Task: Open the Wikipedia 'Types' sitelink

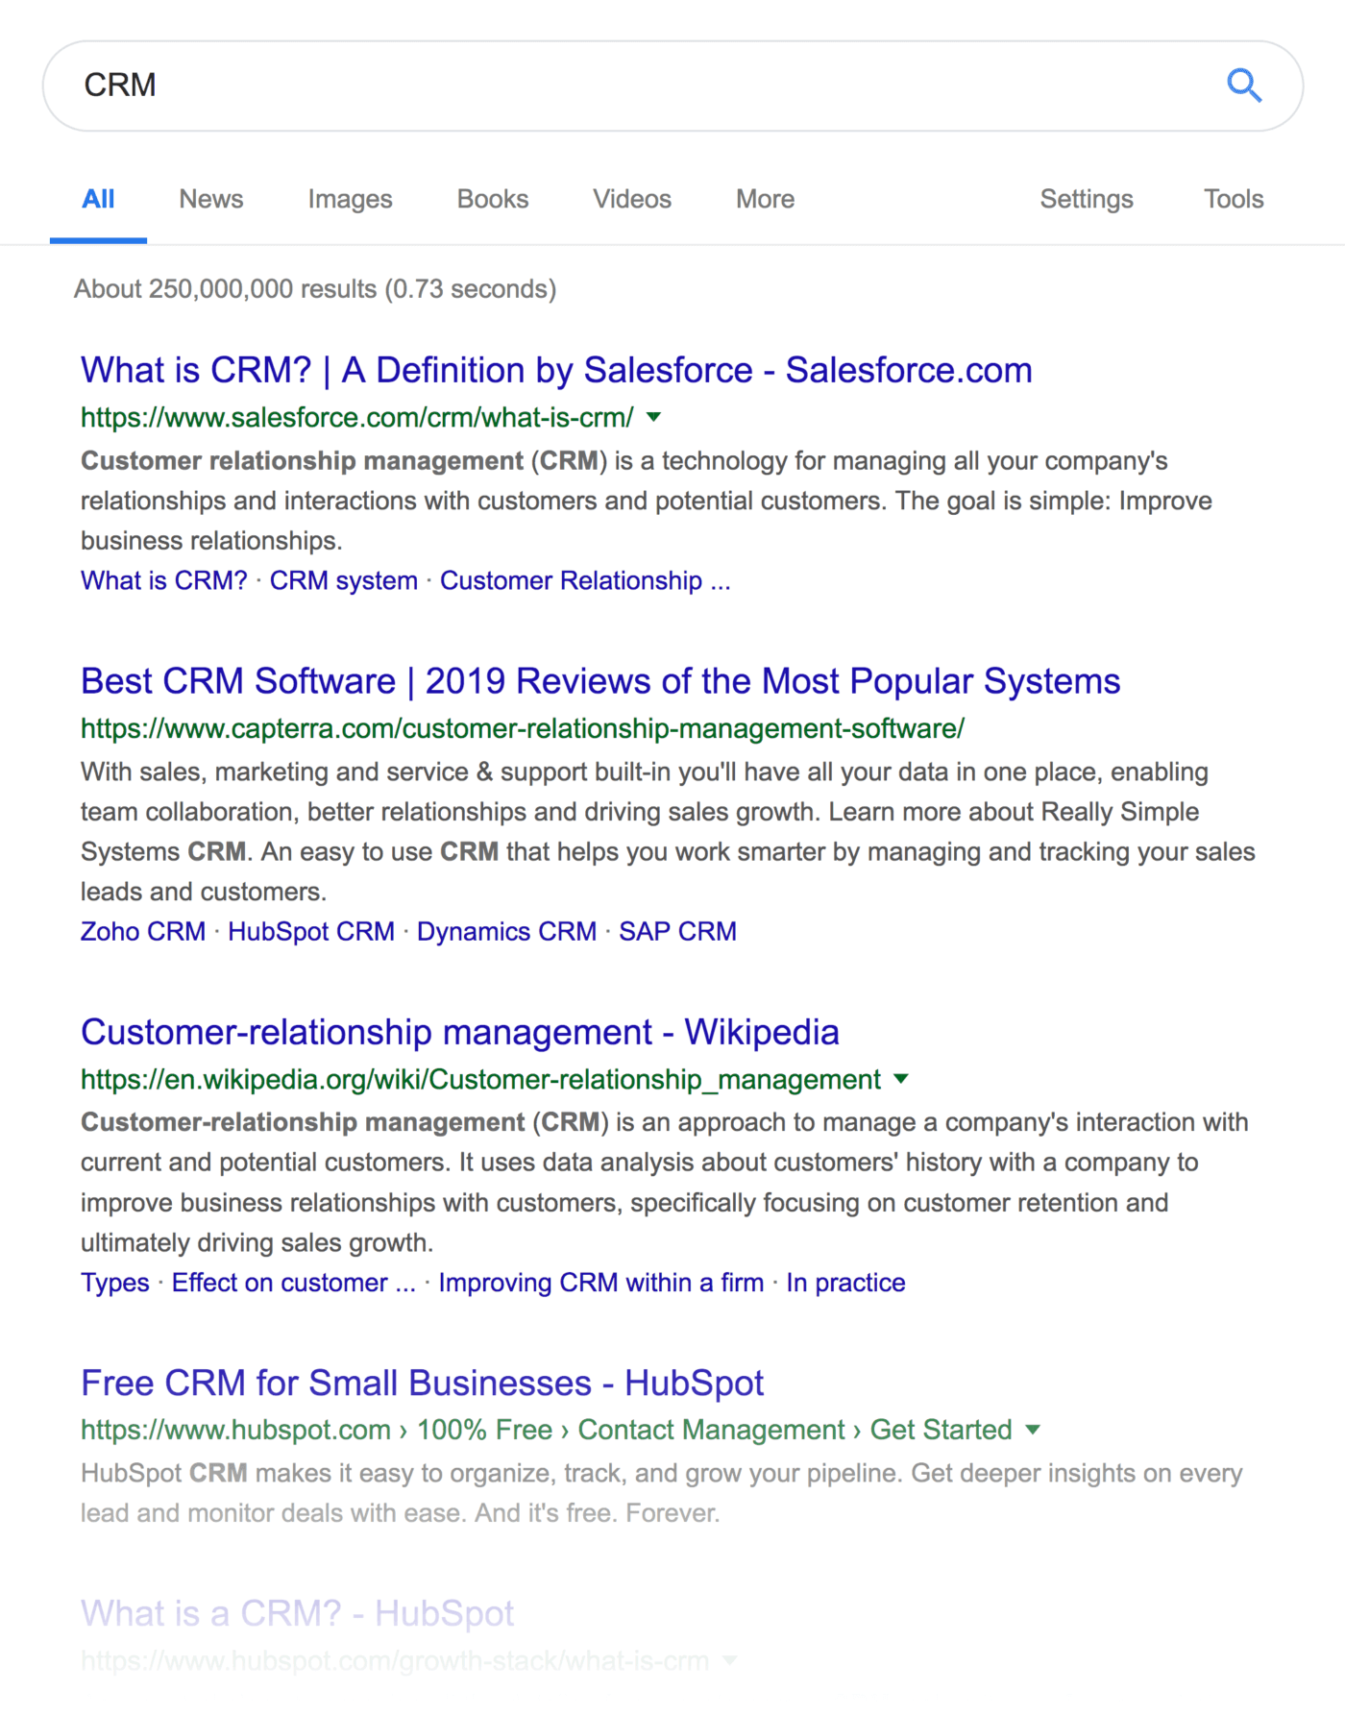Action: [x=115, y=1283]
